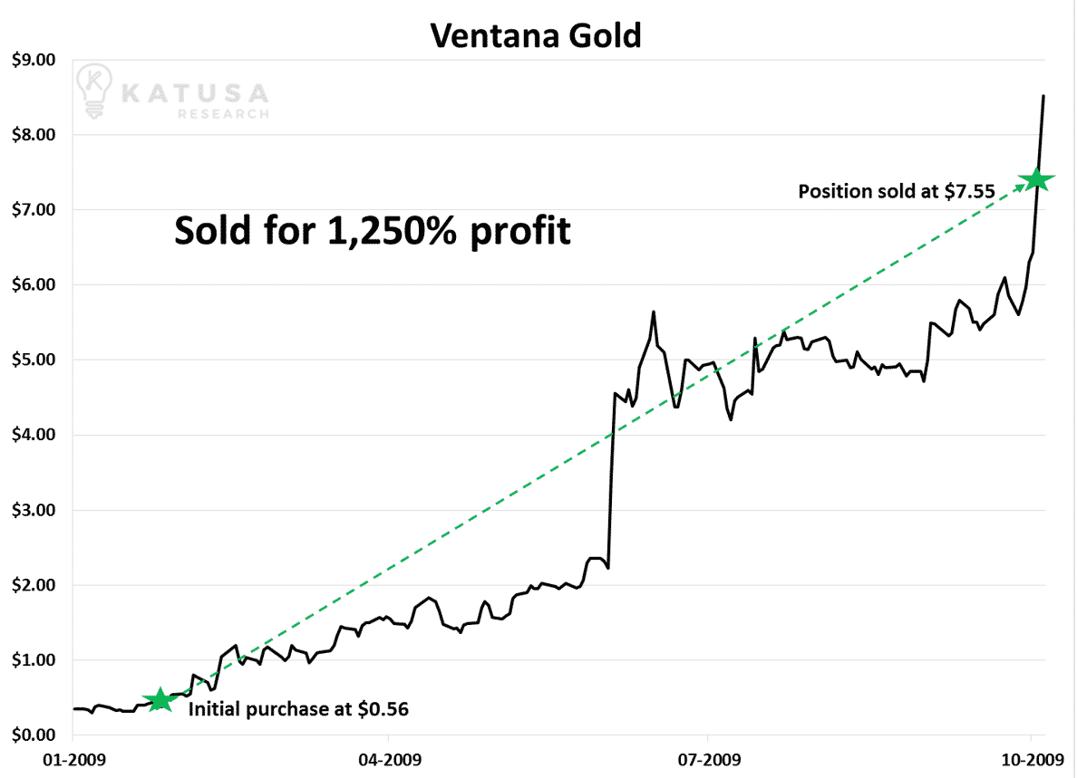Screen dimensions: 1077x778
Task: Click the 01-2009 x-axis date label
Action: pyautogui.click(x=74, y=760)
